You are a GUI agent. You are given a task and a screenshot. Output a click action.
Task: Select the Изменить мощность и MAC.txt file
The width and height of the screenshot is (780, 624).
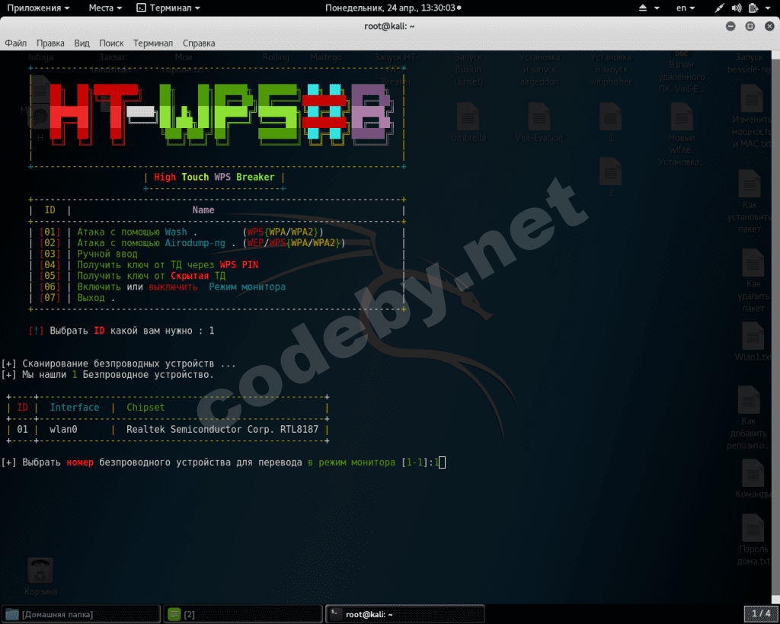coord(752,117)
